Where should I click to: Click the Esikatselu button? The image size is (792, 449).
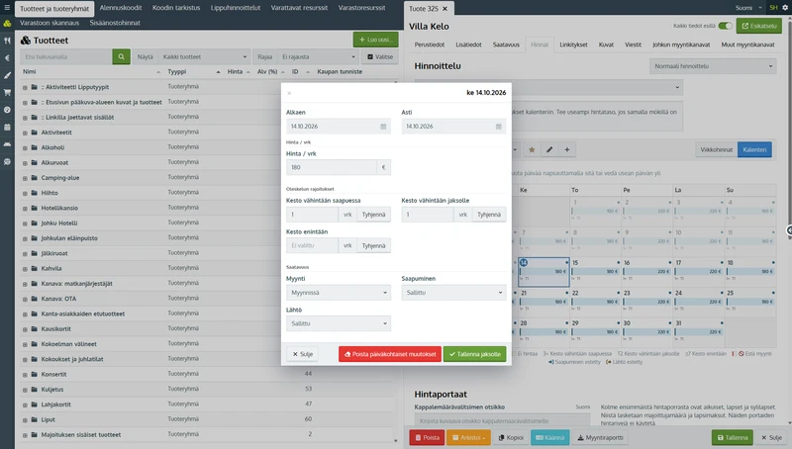click(x=759, y=26)
